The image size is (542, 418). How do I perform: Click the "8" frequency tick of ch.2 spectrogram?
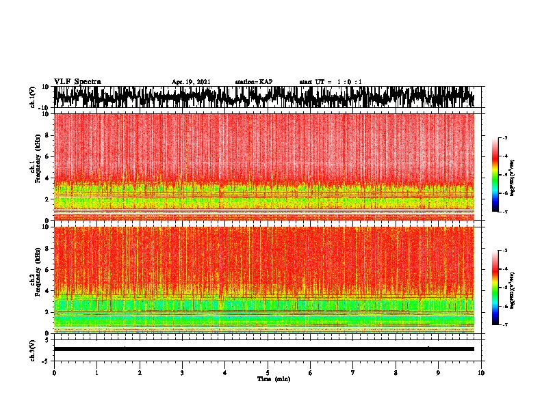click(48, 249)
